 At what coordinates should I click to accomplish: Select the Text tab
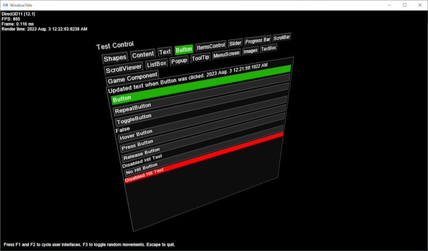(x=165, y=52)
